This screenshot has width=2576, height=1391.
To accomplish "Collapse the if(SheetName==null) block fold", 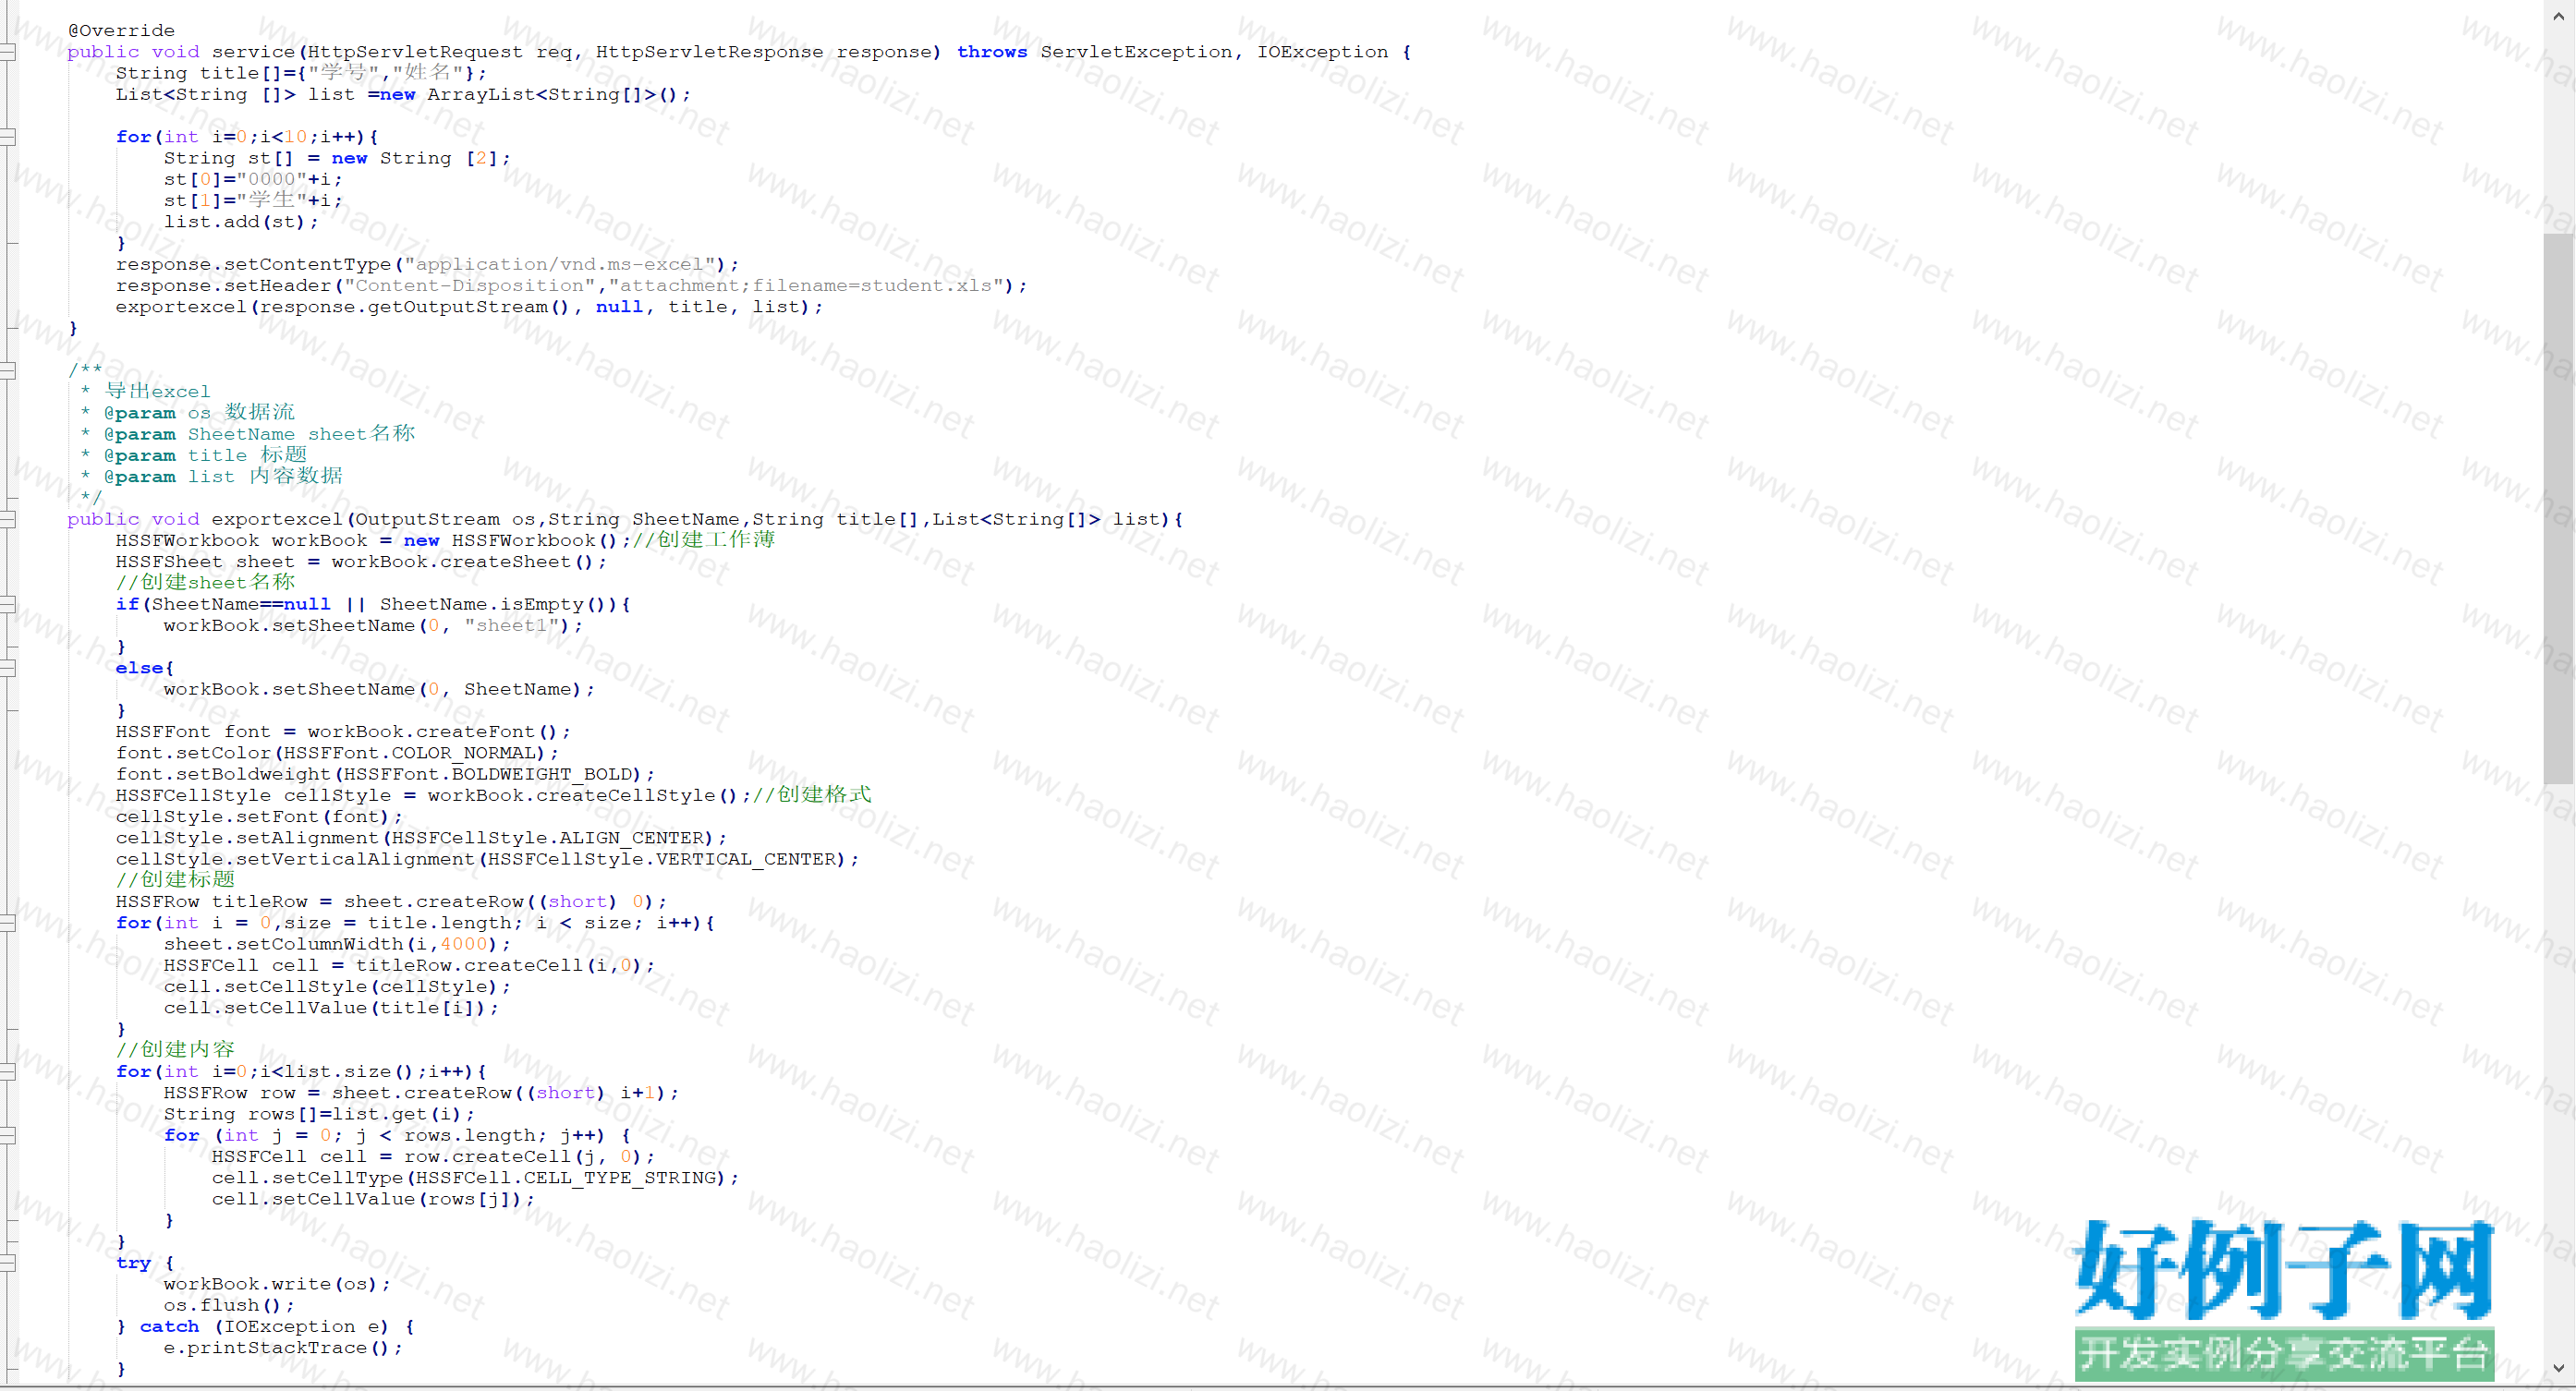I will 8,604.
